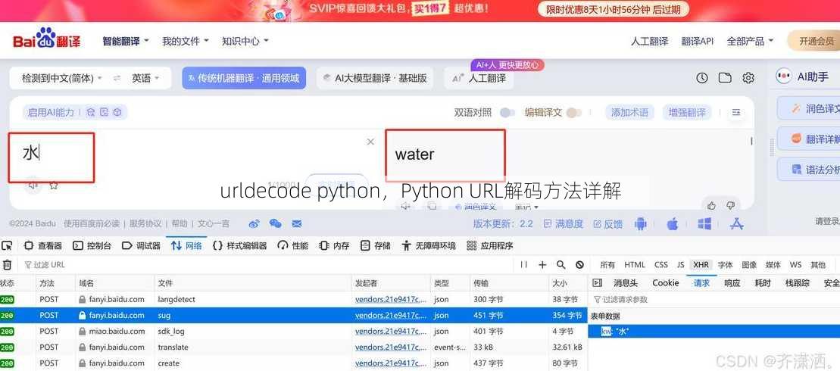Give thumbs down to translation
840x371 pixels.
click(x=729, y=206)
